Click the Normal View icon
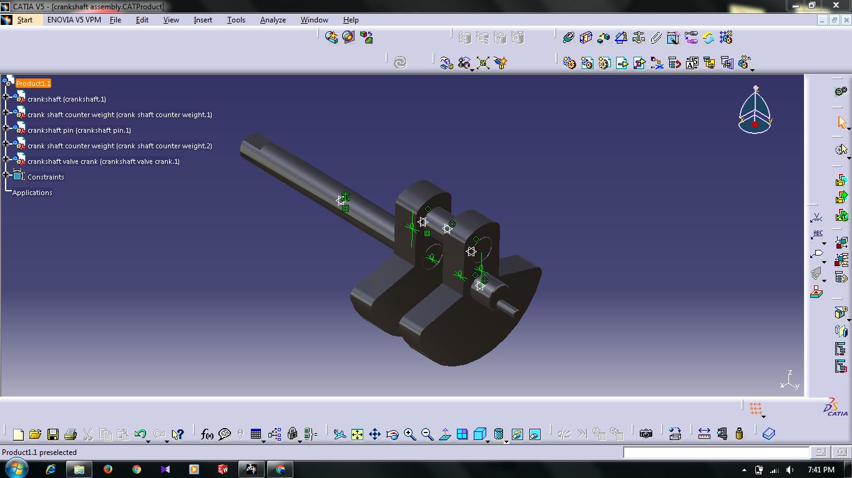Viewport: 852px width, 478px height. (444, 434)
